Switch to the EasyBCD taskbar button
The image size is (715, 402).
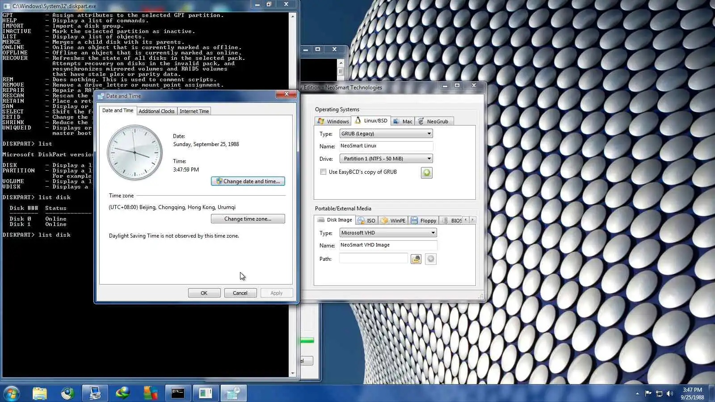[x=206, y=393]
